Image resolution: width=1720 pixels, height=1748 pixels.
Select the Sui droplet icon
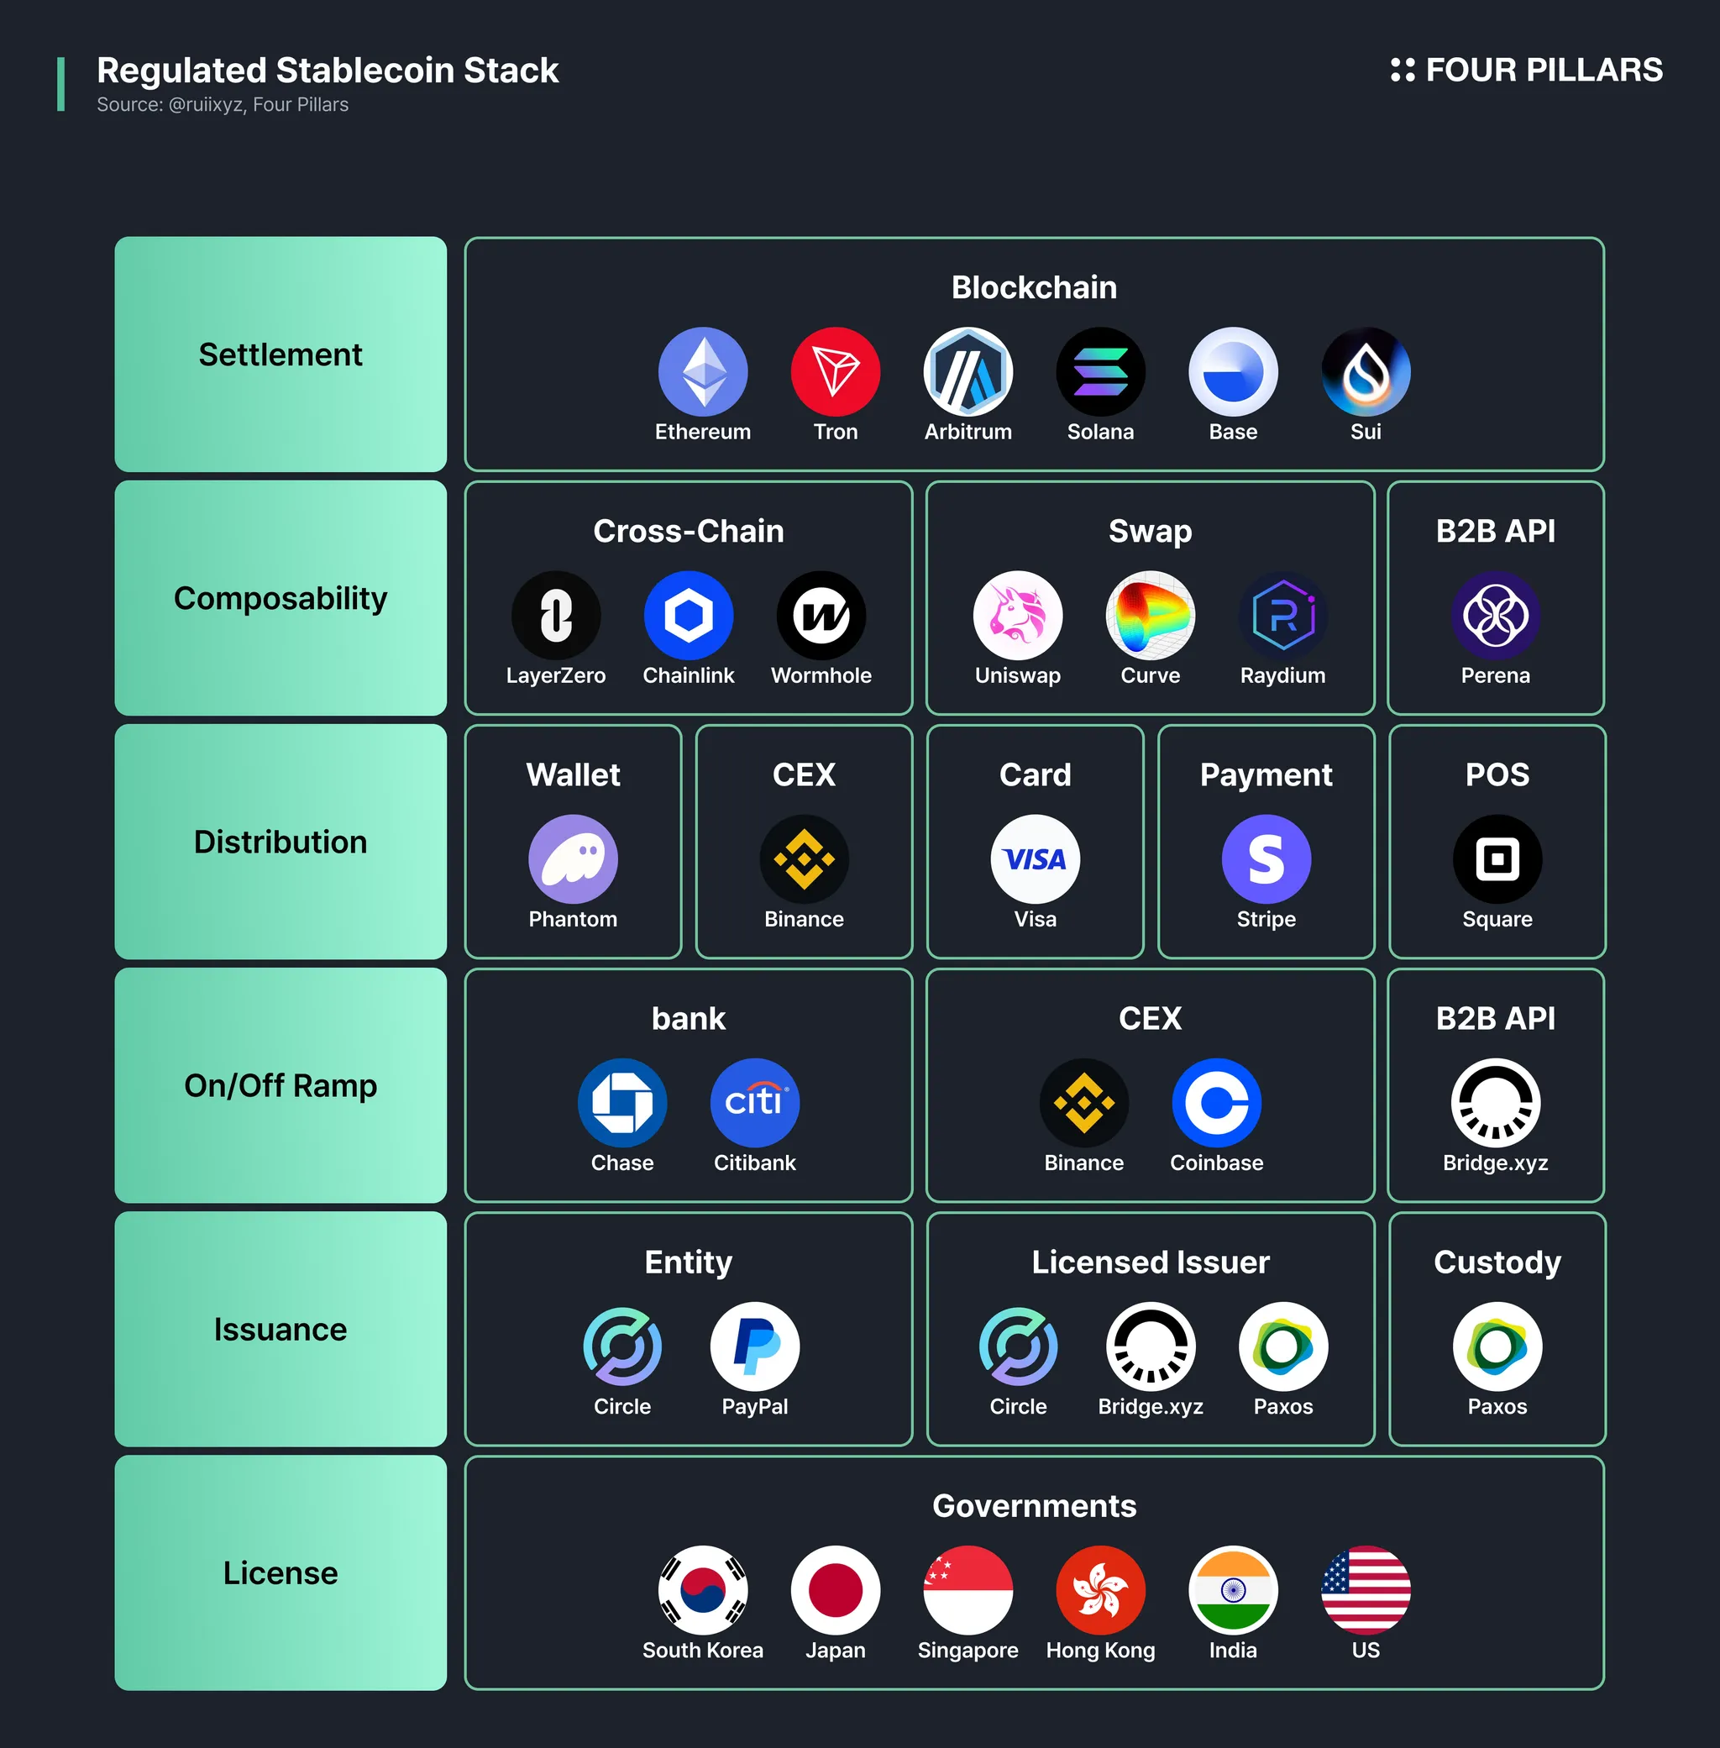coord(1366,371)
